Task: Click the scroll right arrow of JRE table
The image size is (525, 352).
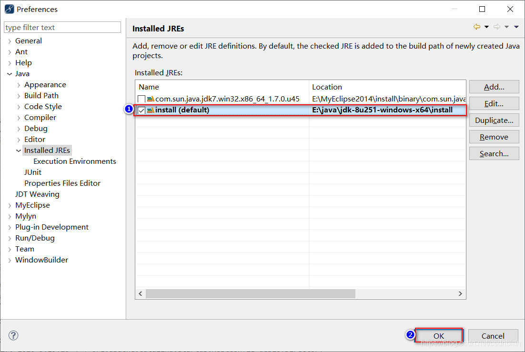Action: (460, 294)
